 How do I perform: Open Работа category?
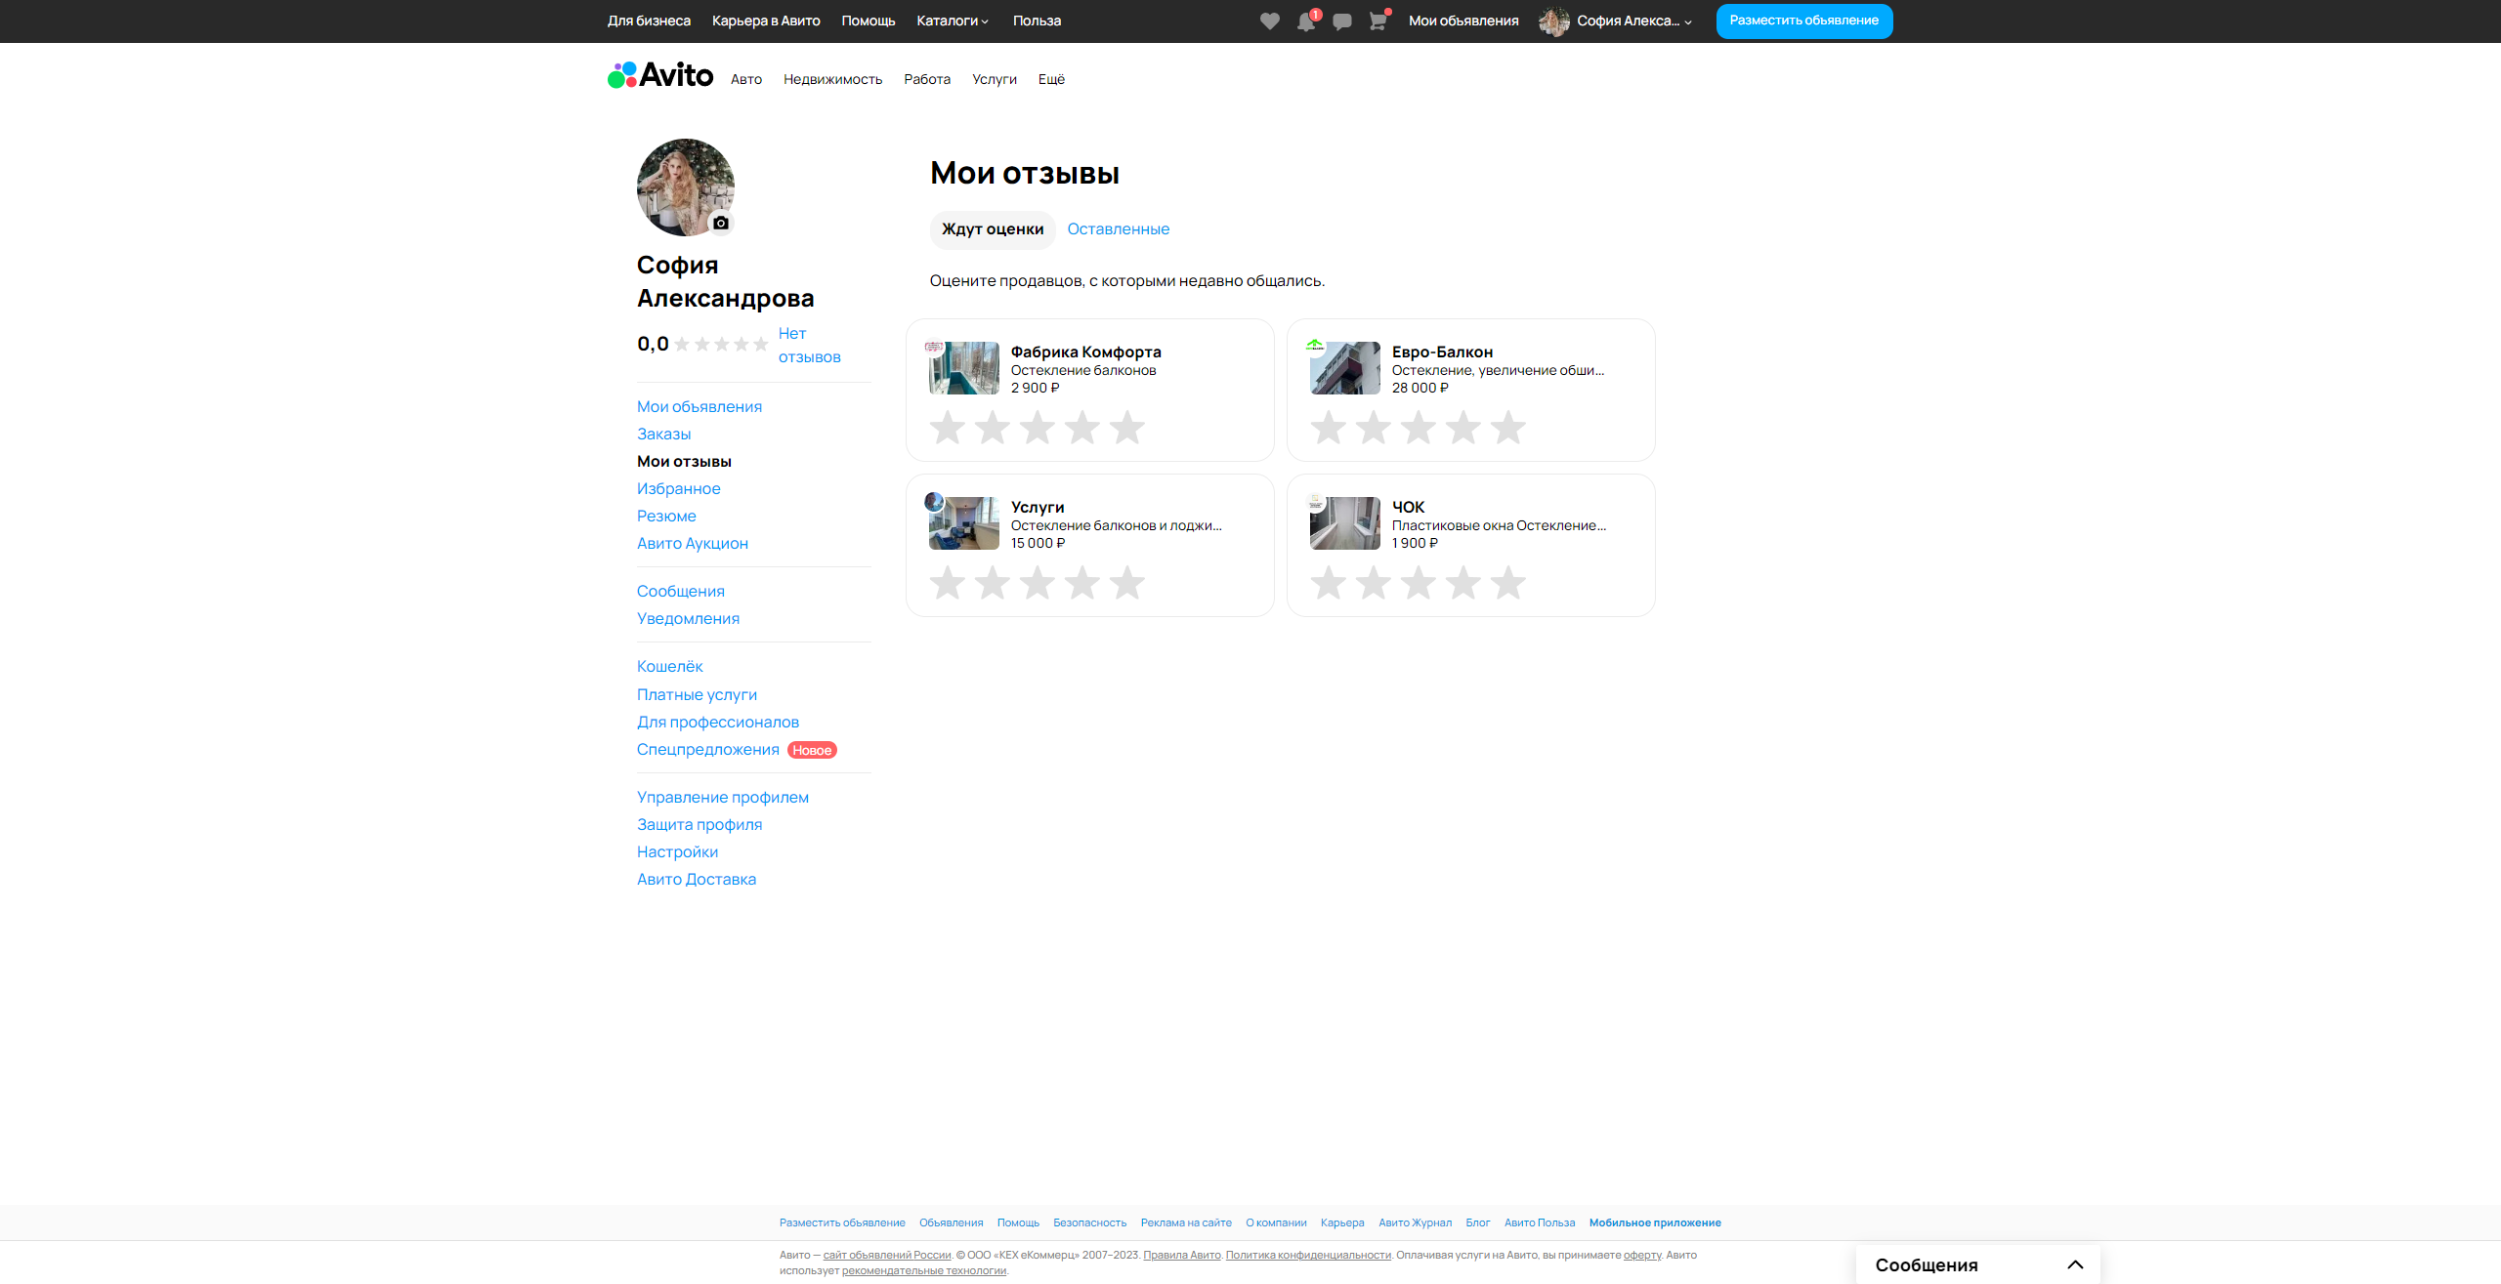coord(927,79)
